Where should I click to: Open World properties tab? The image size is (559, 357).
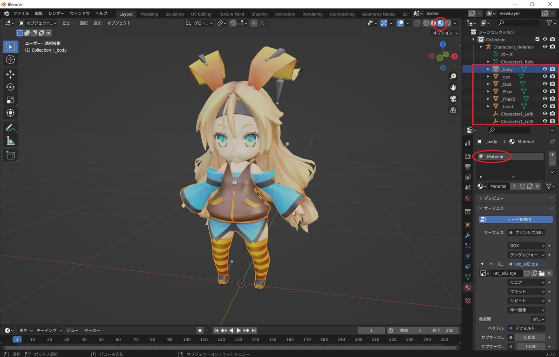tap(468, 199)
